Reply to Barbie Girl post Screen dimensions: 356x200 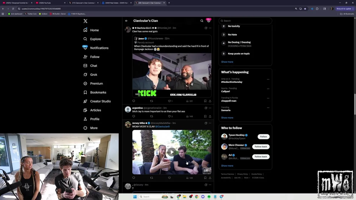[x=133, y=101]
